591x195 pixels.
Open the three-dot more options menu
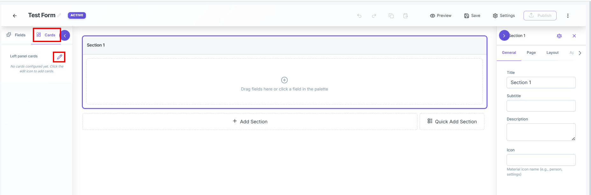point(568,16)
